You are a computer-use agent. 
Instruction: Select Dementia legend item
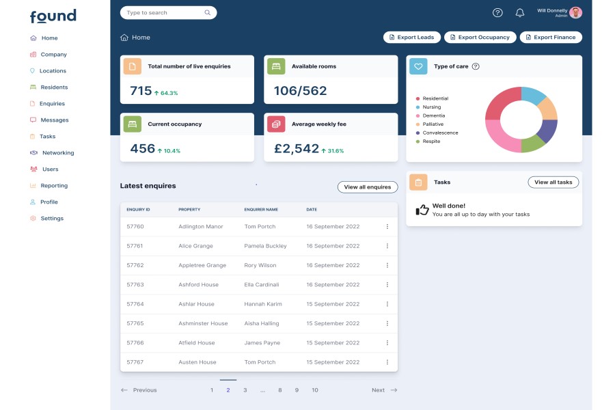coord(430,115)
